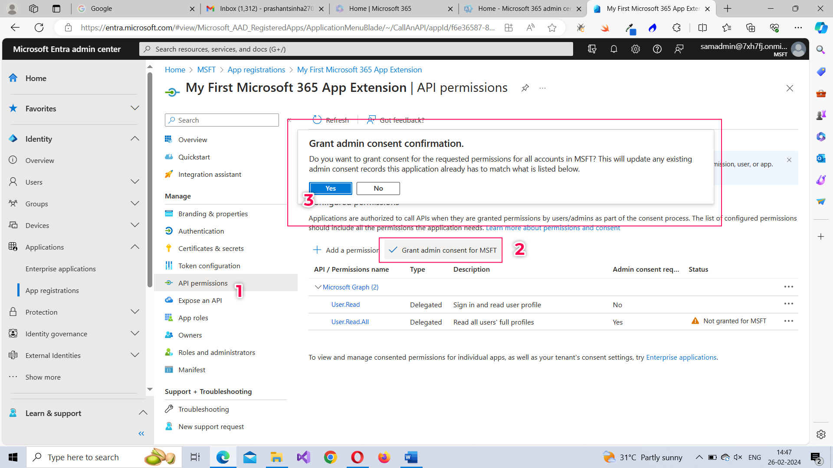Expand Identity governance menu

(x=135, y=334)
